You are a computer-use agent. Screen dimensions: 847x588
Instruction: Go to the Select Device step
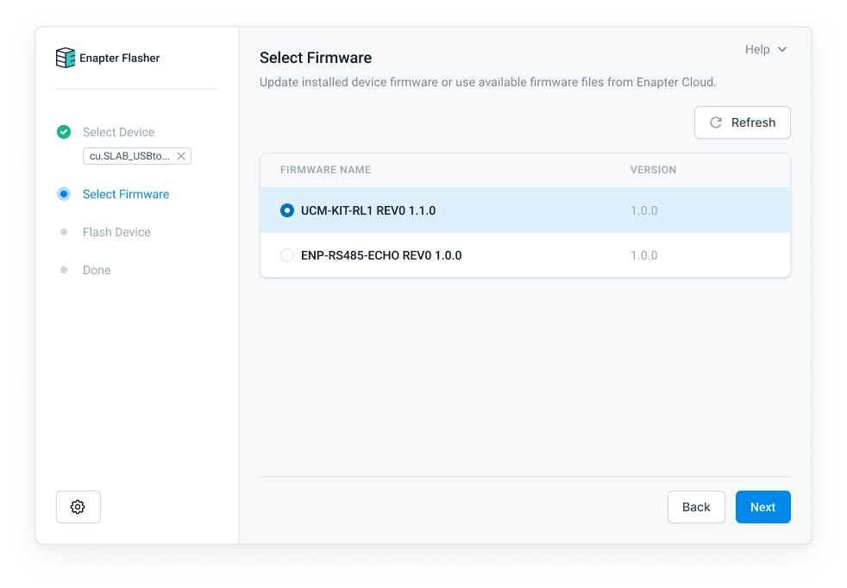click(x=118, y=132)
